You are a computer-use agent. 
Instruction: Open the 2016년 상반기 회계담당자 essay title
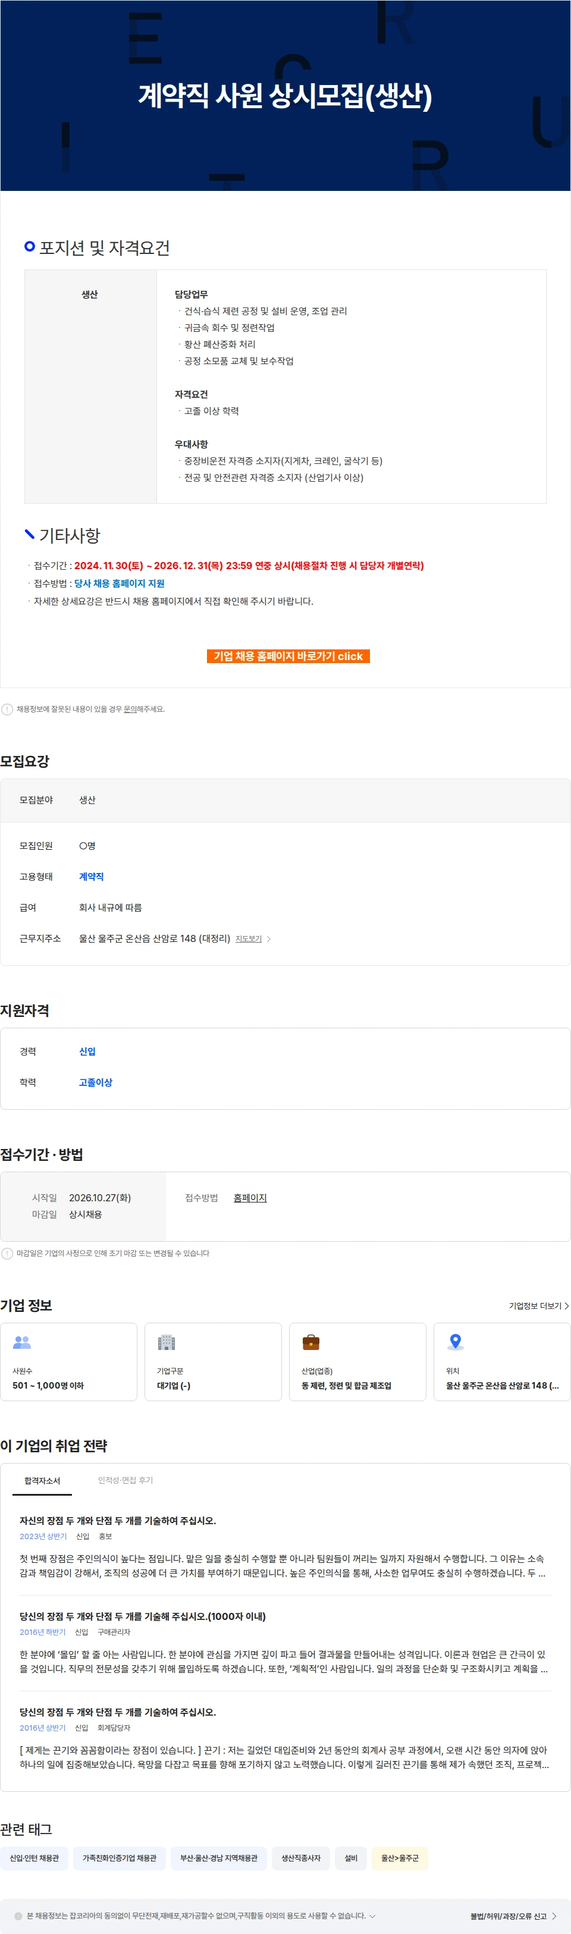[117, 1712]
